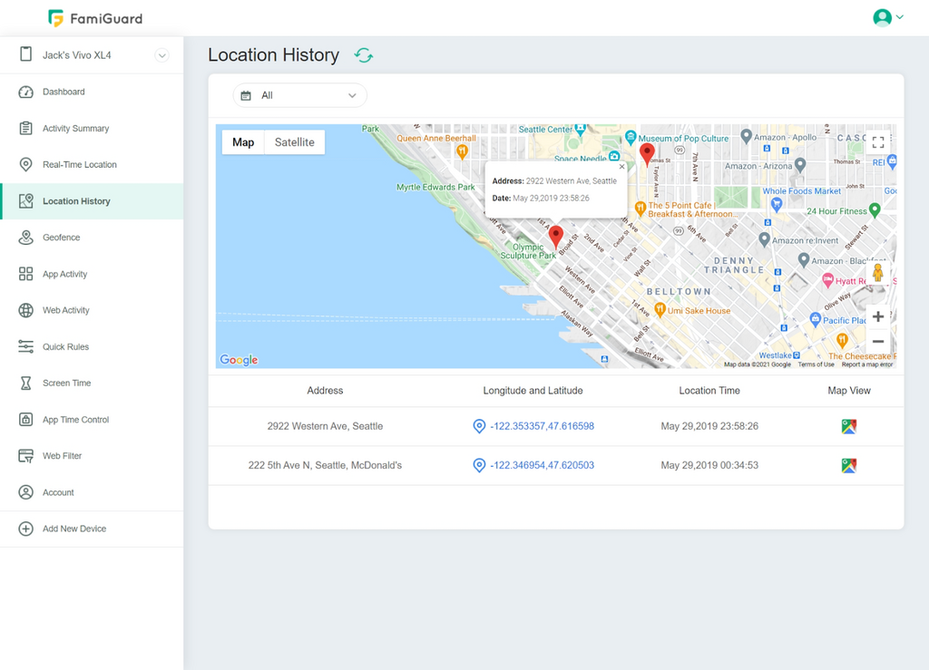
Task: Select the Map view tab
Action: pyautogui.click(x=243, y=142)
